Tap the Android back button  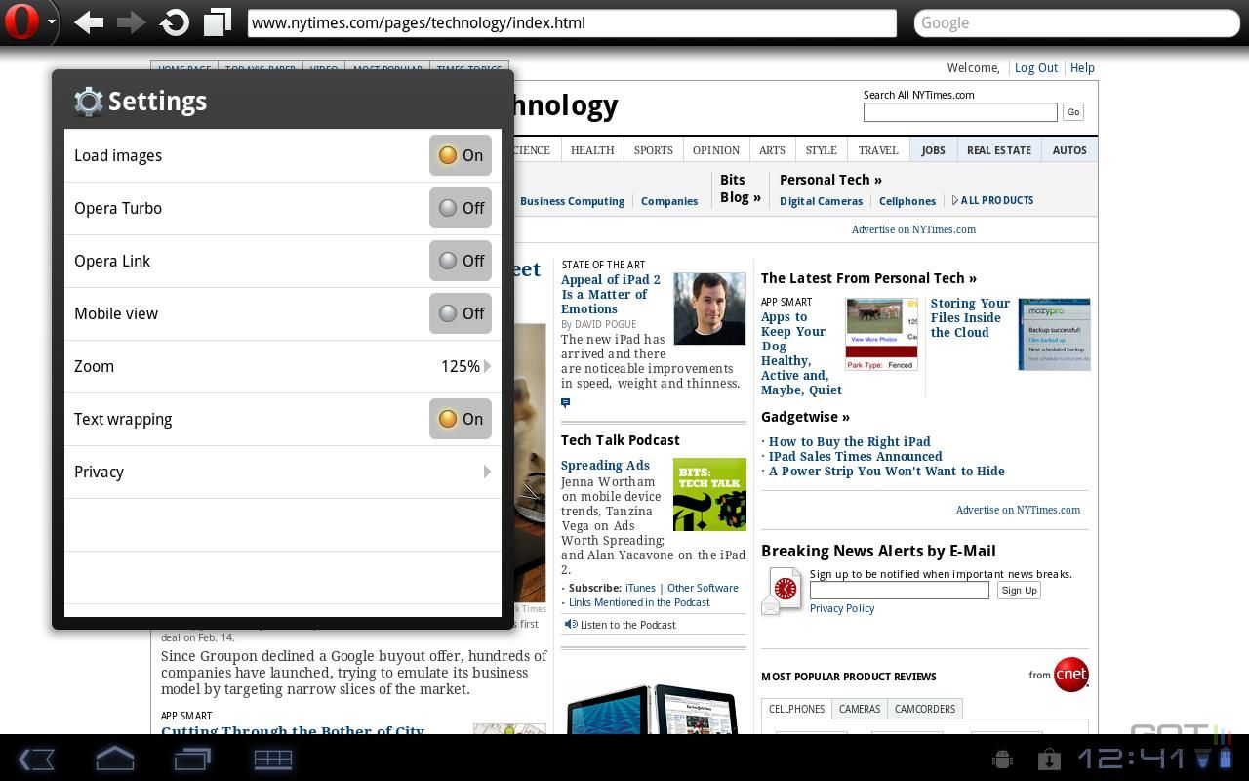click(36, 759)
